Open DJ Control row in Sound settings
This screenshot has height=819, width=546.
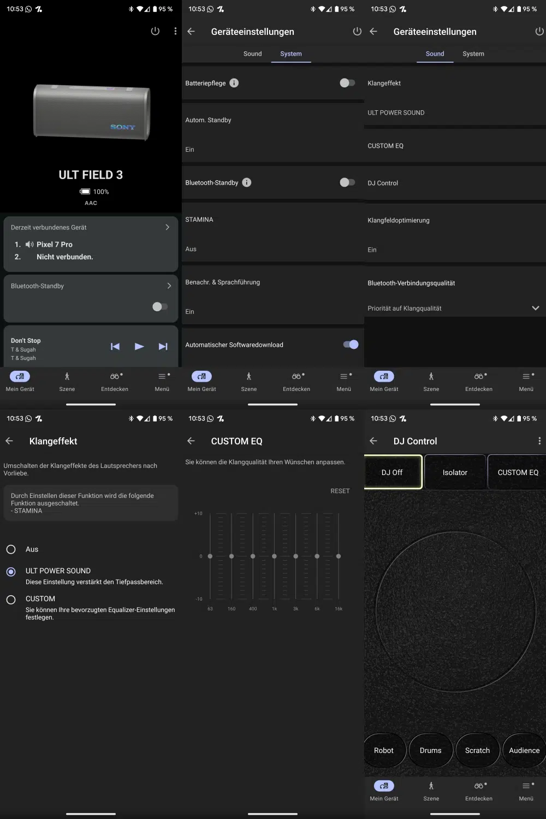(455, 183)
